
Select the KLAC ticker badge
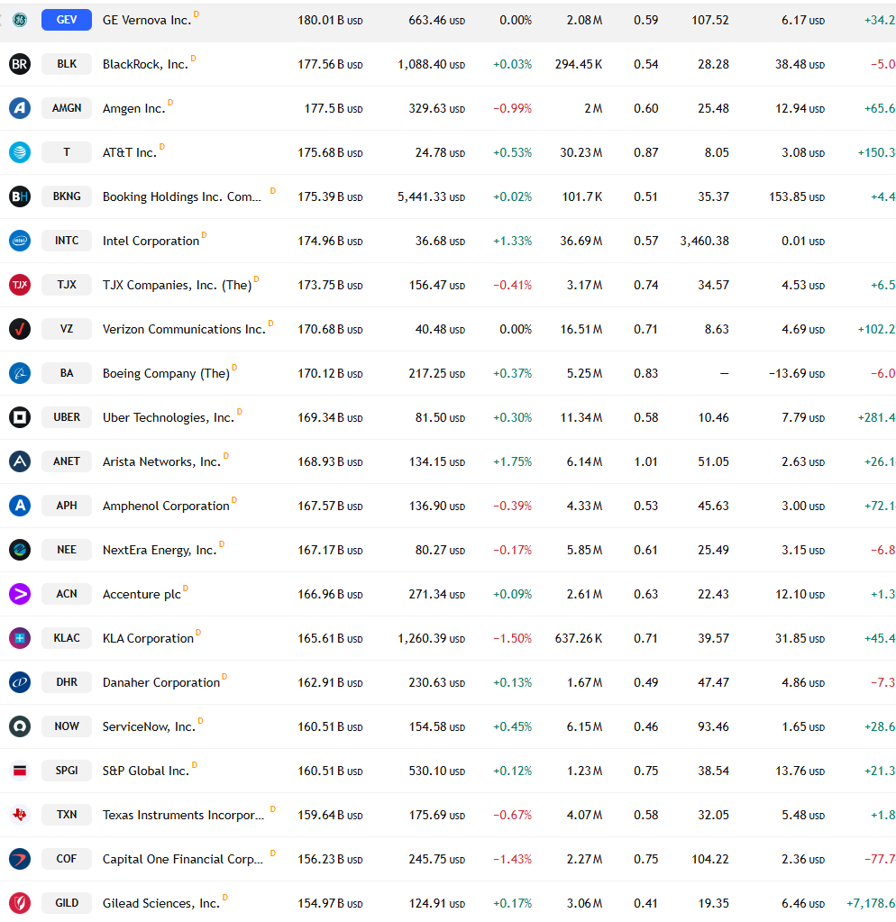(67, 638)
